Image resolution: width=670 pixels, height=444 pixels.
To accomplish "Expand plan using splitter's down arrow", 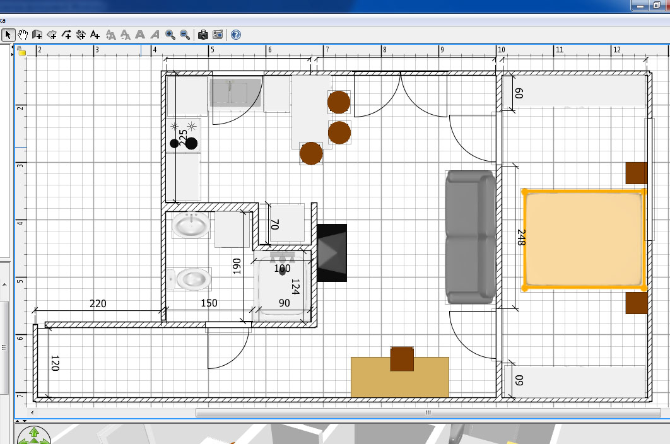I will (25, 421).
